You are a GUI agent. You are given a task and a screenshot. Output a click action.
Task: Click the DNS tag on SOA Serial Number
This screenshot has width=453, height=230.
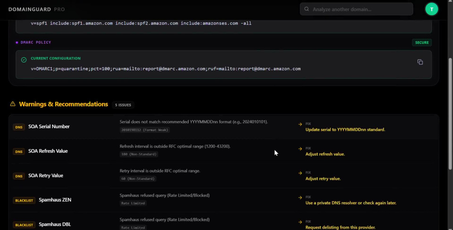click(19, 127)
